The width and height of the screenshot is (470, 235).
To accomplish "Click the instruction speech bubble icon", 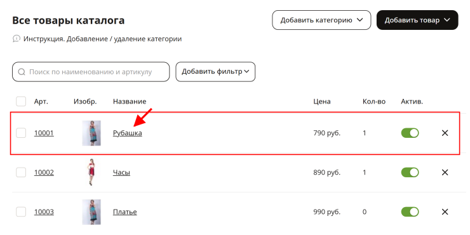I will (16, 39).
